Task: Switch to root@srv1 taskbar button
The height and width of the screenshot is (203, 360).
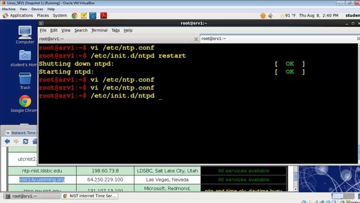Action: coord(31,196)
